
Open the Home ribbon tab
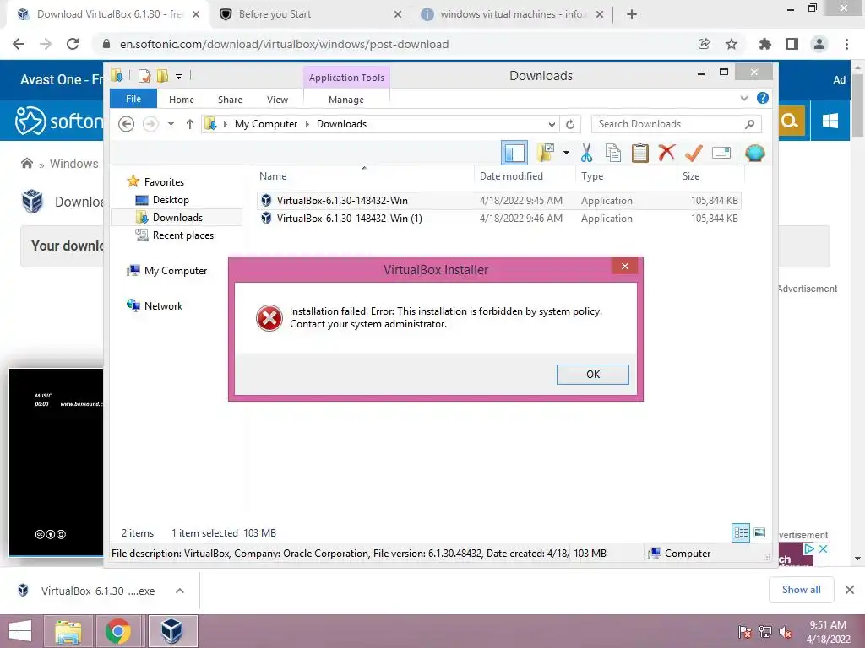tap(182, 100)
